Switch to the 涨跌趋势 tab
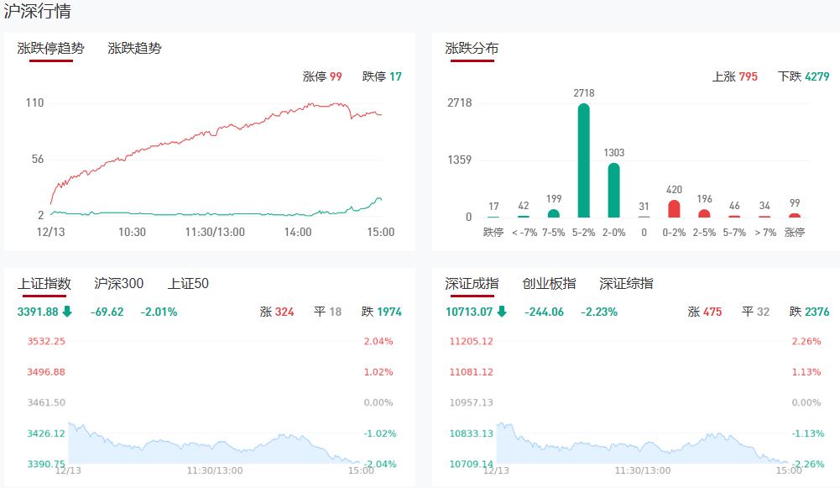Viewport: 840px width, 488px height. (134, 49)
